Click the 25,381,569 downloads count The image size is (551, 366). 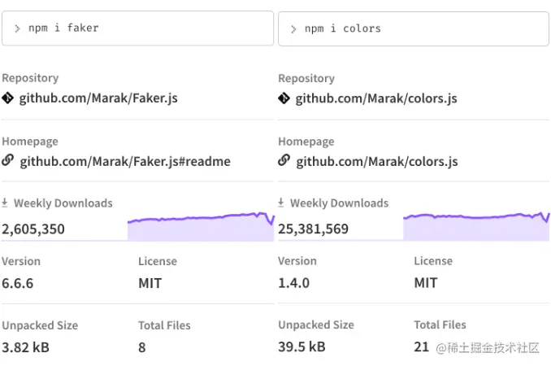tap(313, 229)
